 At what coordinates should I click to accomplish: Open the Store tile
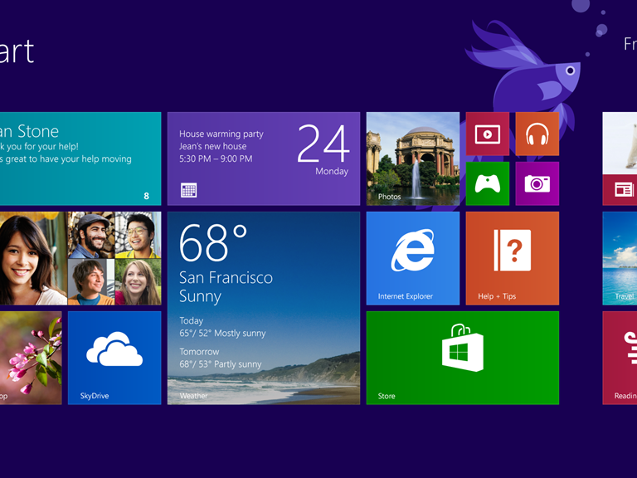463,358
